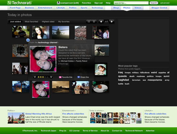Open the guitar player photo thumbnail

21,32
